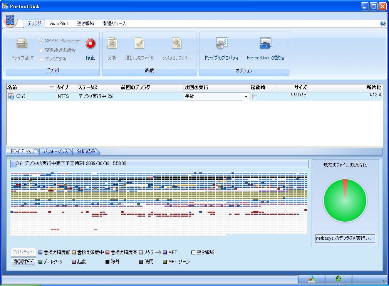The width and height of the screenshot is (389, 286).
Task: Switch to the 空き領域 ribbon tab
Action: (x=86, y=24)
